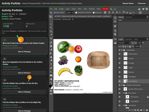
Task: Open the File menu
Action: coord(51,9)
